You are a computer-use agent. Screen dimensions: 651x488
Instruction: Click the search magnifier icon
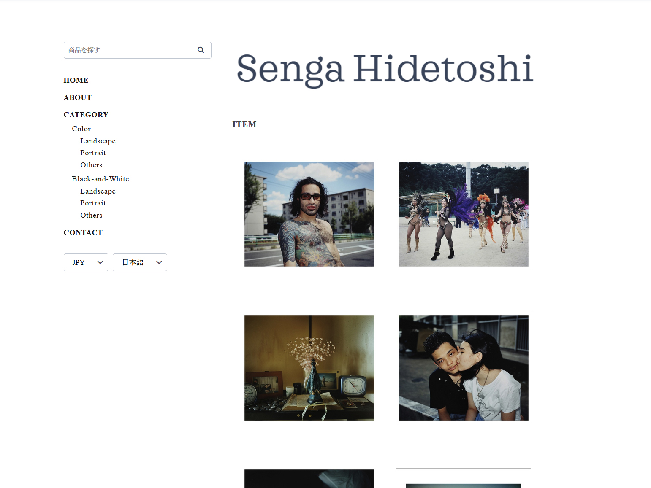[201, 50]
